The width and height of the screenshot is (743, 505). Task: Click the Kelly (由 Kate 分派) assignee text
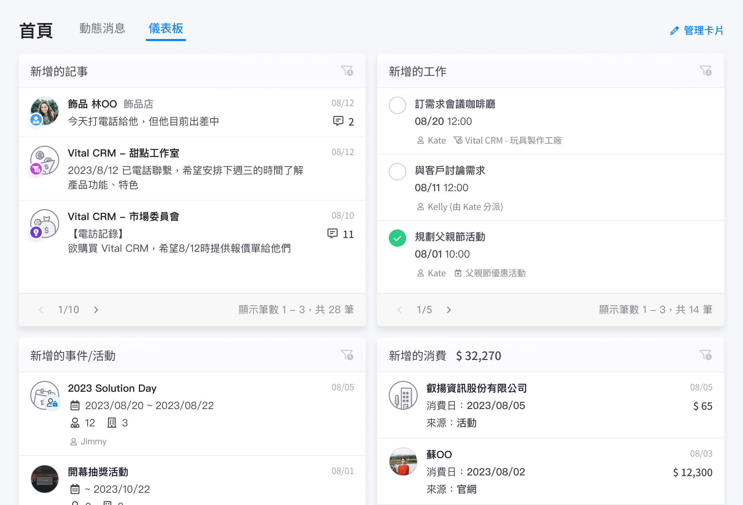pyautogui.click(x=465, y=207)
